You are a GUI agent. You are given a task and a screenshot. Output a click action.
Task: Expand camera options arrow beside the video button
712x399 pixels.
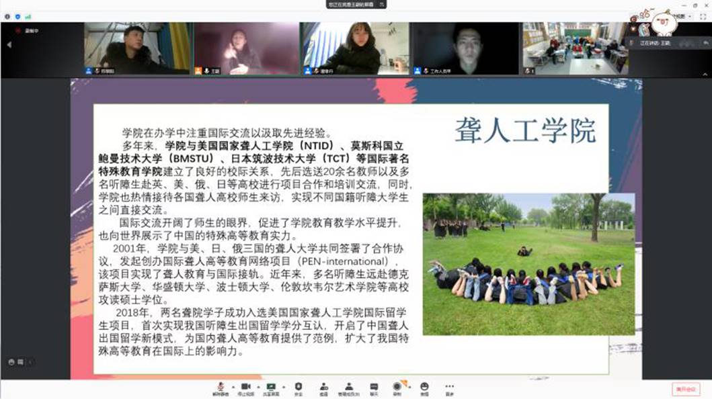click(x=258, y=388)
